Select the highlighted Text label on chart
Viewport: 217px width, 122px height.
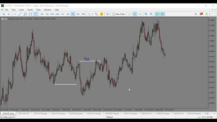point(87,59)
